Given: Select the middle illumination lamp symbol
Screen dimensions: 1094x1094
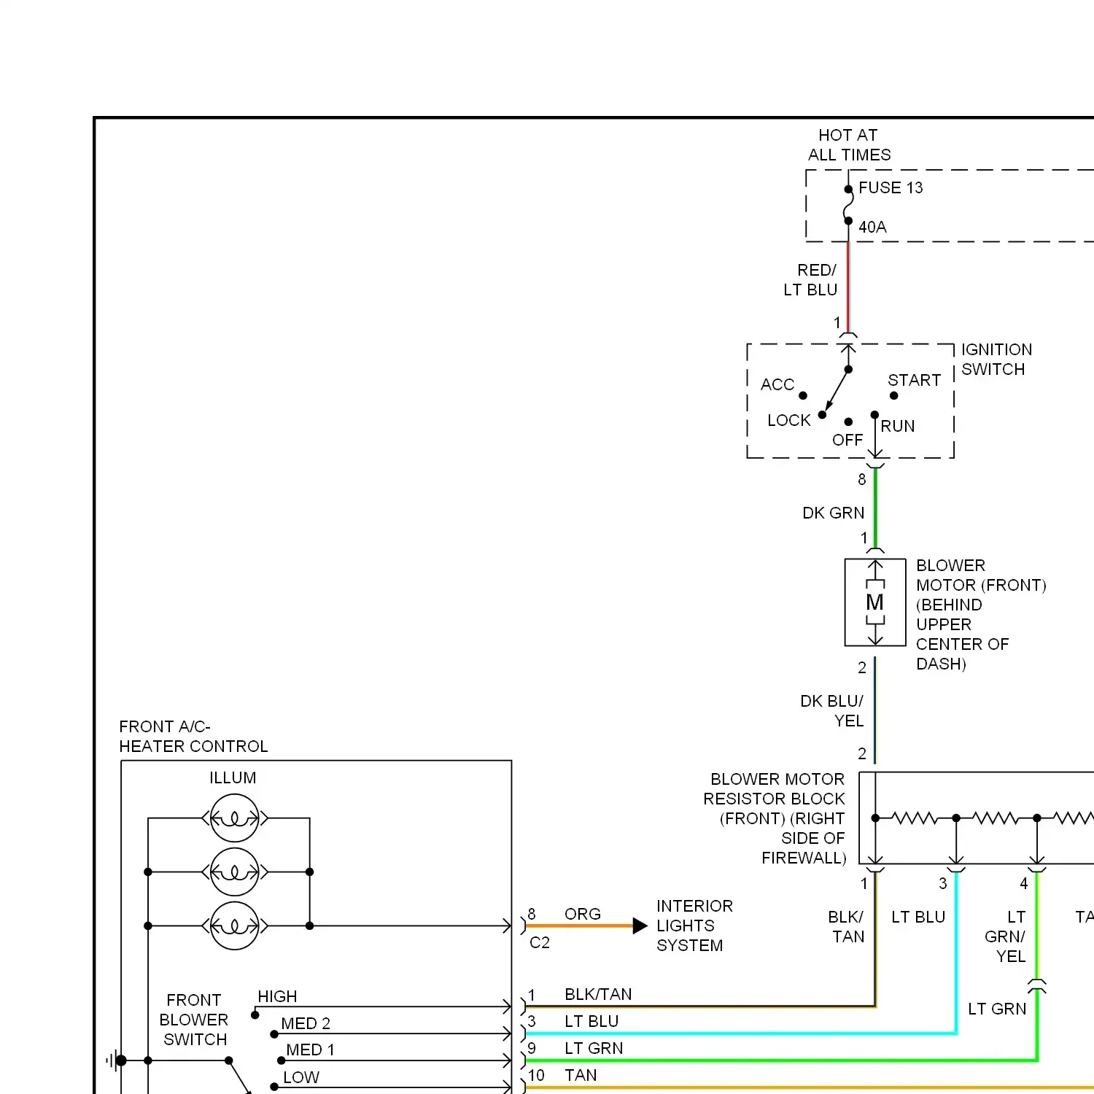Looking at the screenshot, I should (x=234, y=872).
